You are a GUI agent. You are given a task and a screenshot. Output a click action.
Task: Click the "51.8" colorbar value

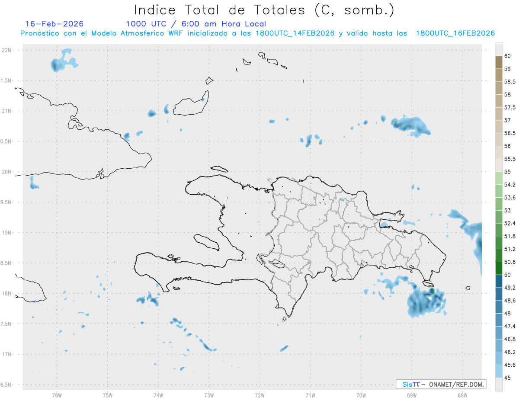coord(510,236)
